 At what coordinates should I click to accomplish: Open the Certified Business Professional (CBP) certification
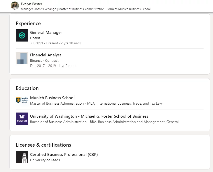coord(64,155)
